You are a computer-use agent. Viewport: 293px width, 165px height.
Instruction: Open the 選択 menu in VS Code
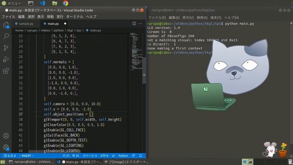[31, 16]
